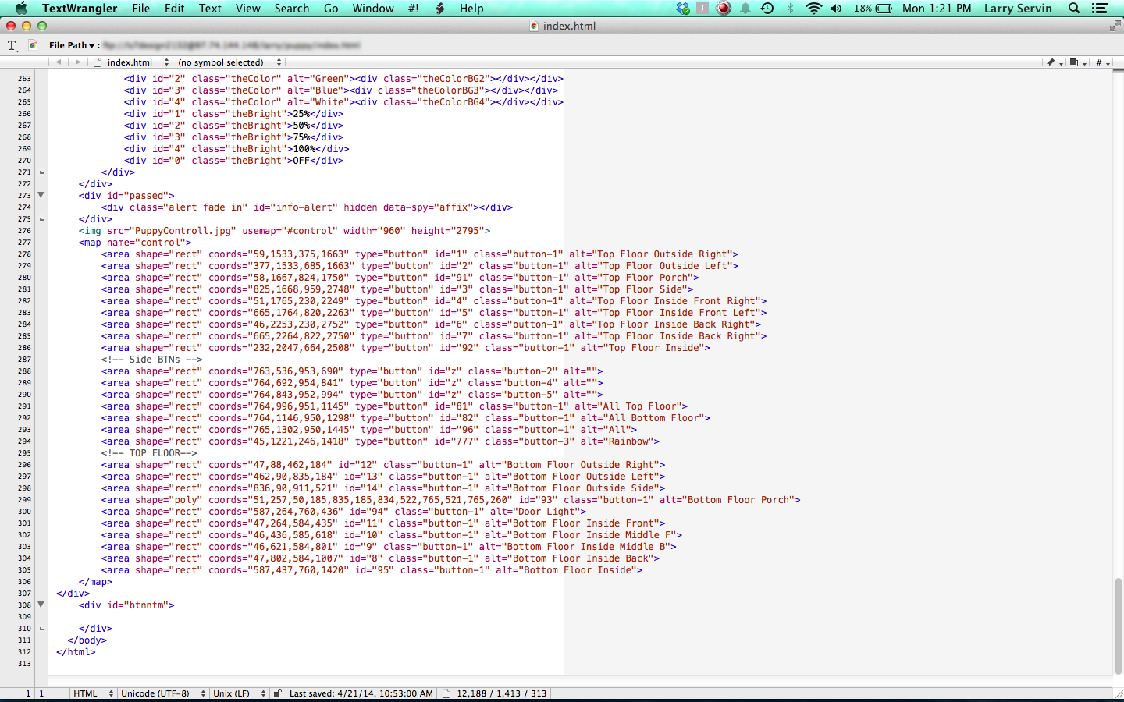The width and height of the screenshot is (1124, 702).
Task: Open the Unix (LF) line endings selector
Action: [239, 693]
